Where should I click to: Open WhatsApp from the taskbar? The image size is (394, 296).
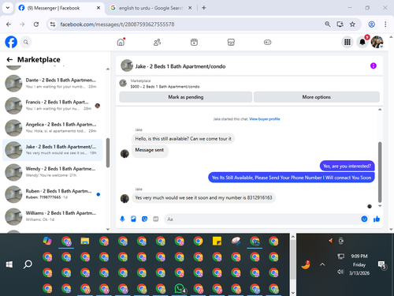click(x=180, y=289)
